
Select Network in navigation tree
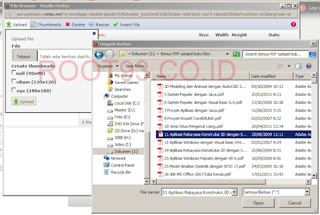click(x=114, y=159)
